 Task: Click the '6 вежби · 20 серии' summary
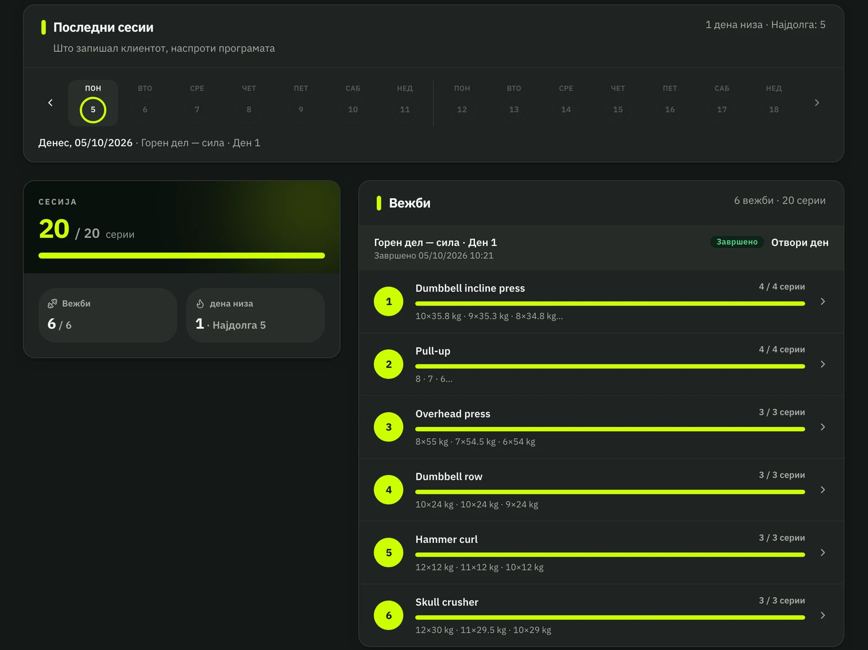779,200
